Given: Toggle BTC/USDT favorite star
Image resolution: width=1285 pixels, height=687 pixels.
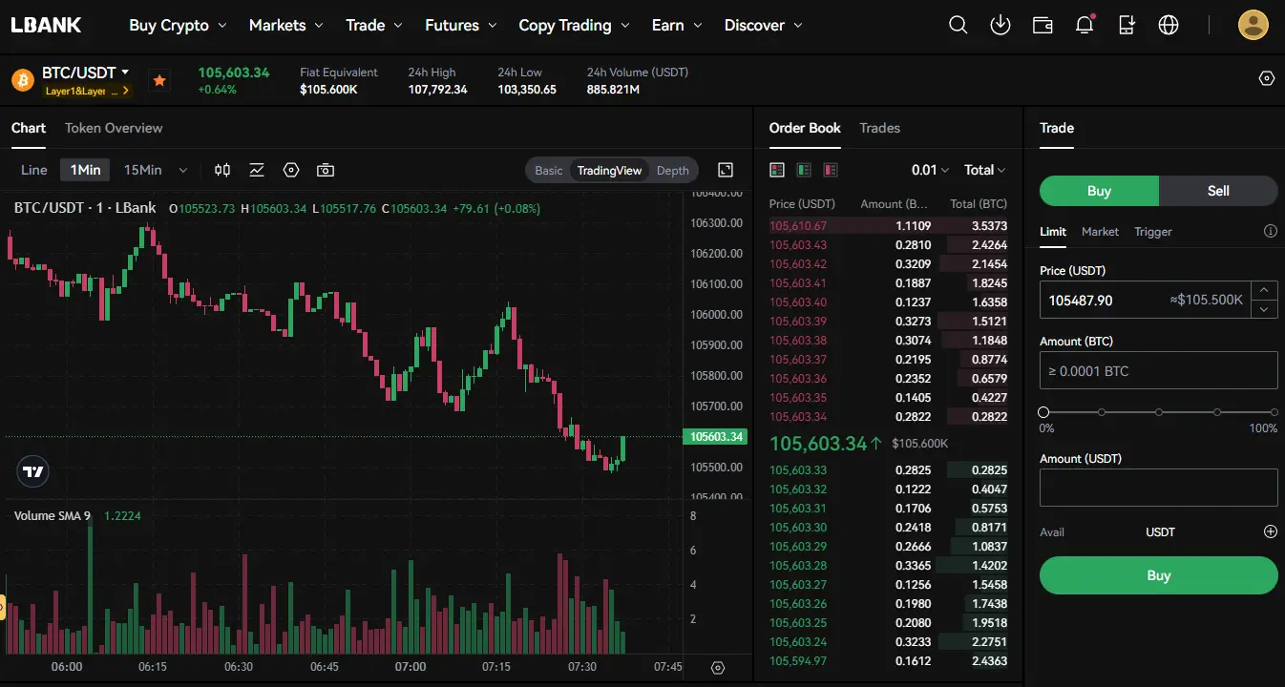Looking at the screenshot, I should (159, 80).
